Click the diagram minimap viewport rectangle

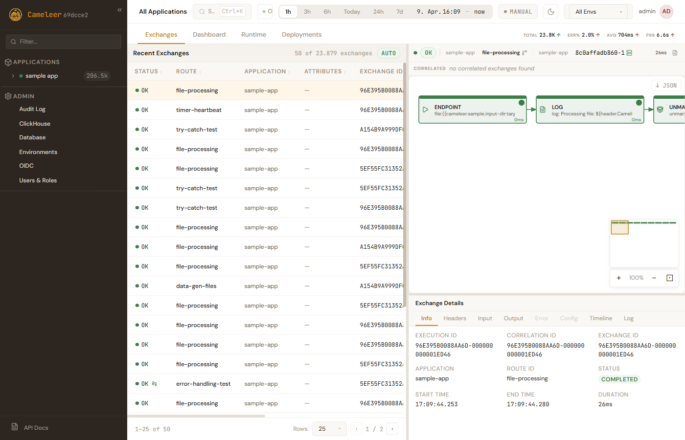pos(619,227)
